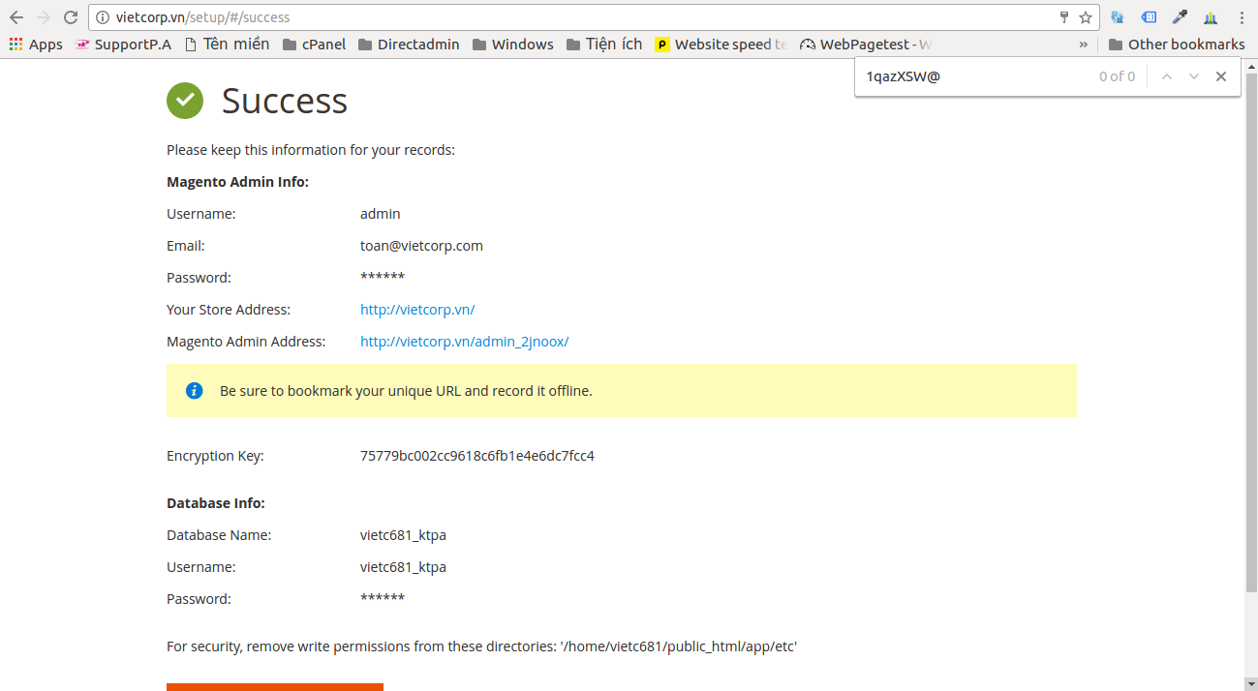Click the '0 of 0' find counter

[1117, 76]
